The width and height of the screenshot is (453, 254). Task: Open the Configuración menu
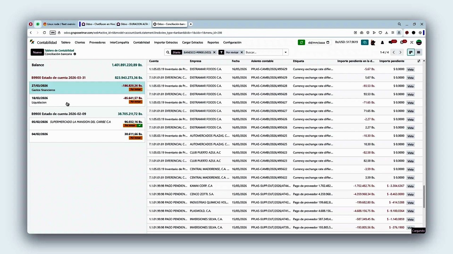[x=232, y=42]
